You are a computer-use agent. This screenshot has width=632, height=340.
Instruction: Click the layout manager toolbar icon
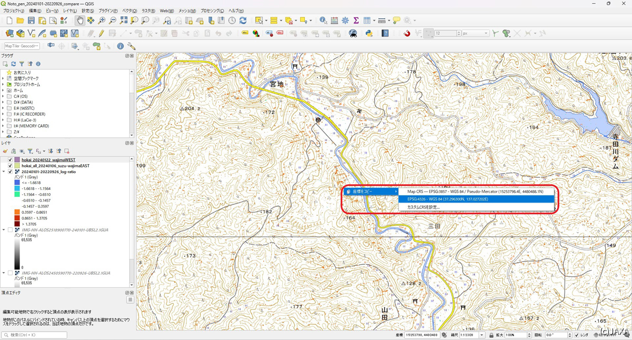coord(53,21)
